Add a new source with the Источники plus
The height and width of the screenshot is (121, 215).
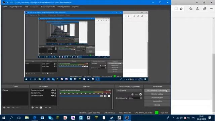(x=33, y=108)
